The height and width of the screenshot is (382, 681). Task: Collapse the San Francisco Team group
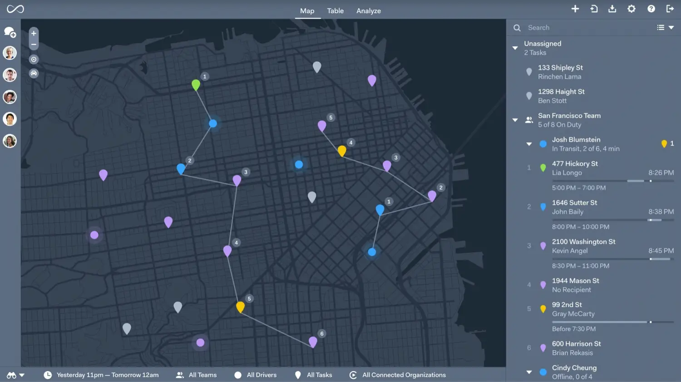click(515, 120)
